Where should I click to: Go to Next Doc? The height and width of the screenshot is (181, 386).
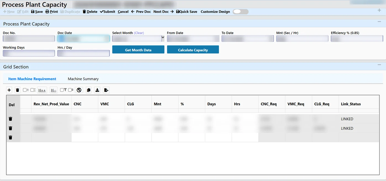coord(163,12)
